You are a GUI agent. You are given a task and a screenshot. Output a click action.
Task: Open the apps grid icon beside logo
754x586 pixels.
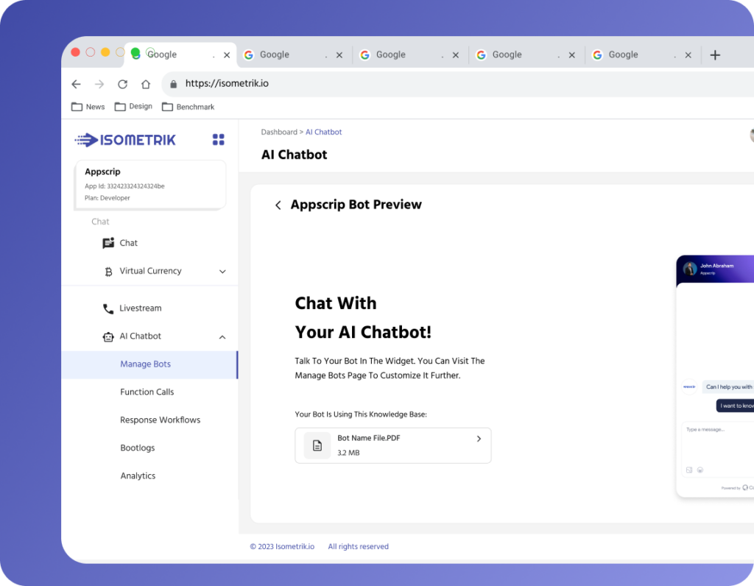click(x=218, y=140)
